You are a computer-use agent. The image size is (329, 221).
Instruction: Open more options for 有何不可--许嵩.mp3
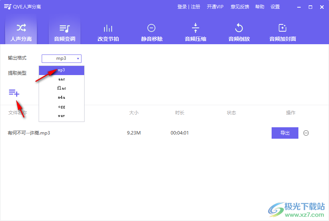click(306, 133)
